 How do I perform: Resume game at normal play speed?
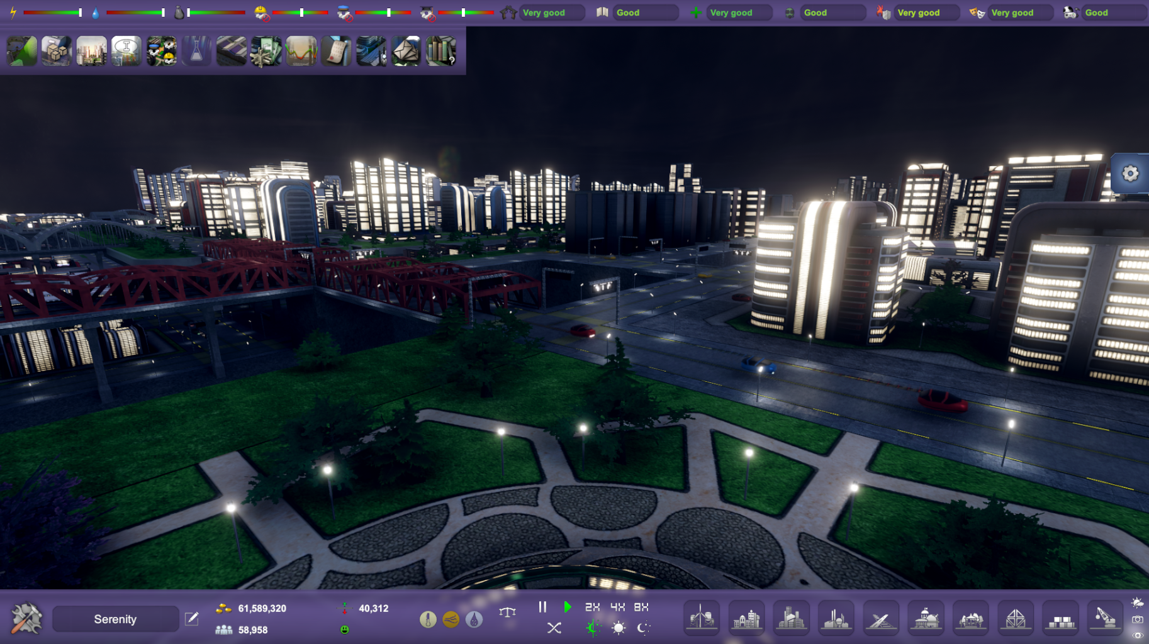568,607
